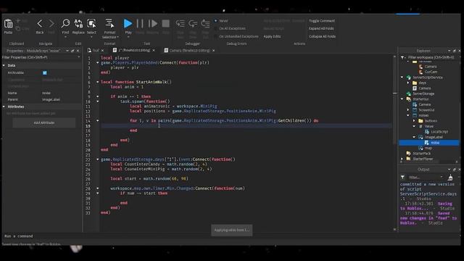Undock the Explorer panel
The width and height of the screenshot is (464, 261).
[455, 51]
